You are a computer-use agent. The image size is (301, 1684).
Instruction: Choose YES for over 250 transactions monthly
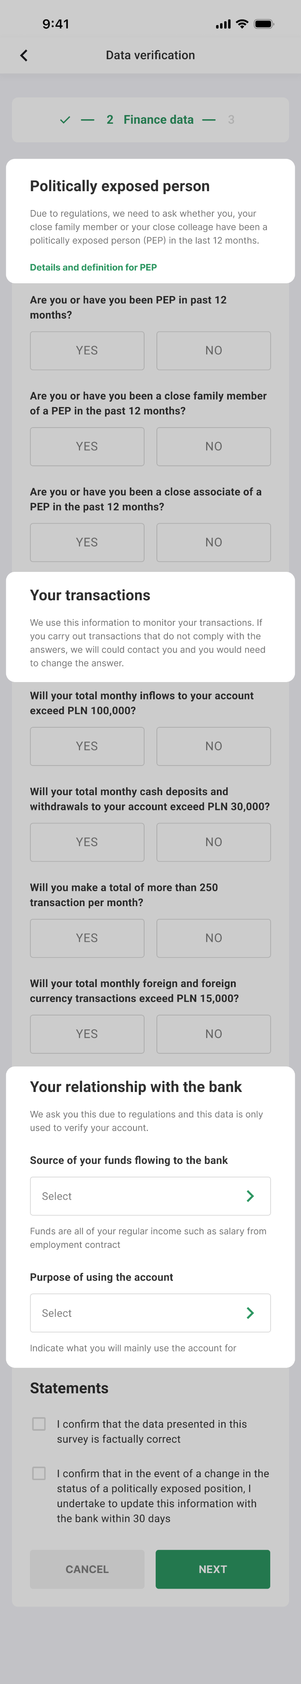87,938
